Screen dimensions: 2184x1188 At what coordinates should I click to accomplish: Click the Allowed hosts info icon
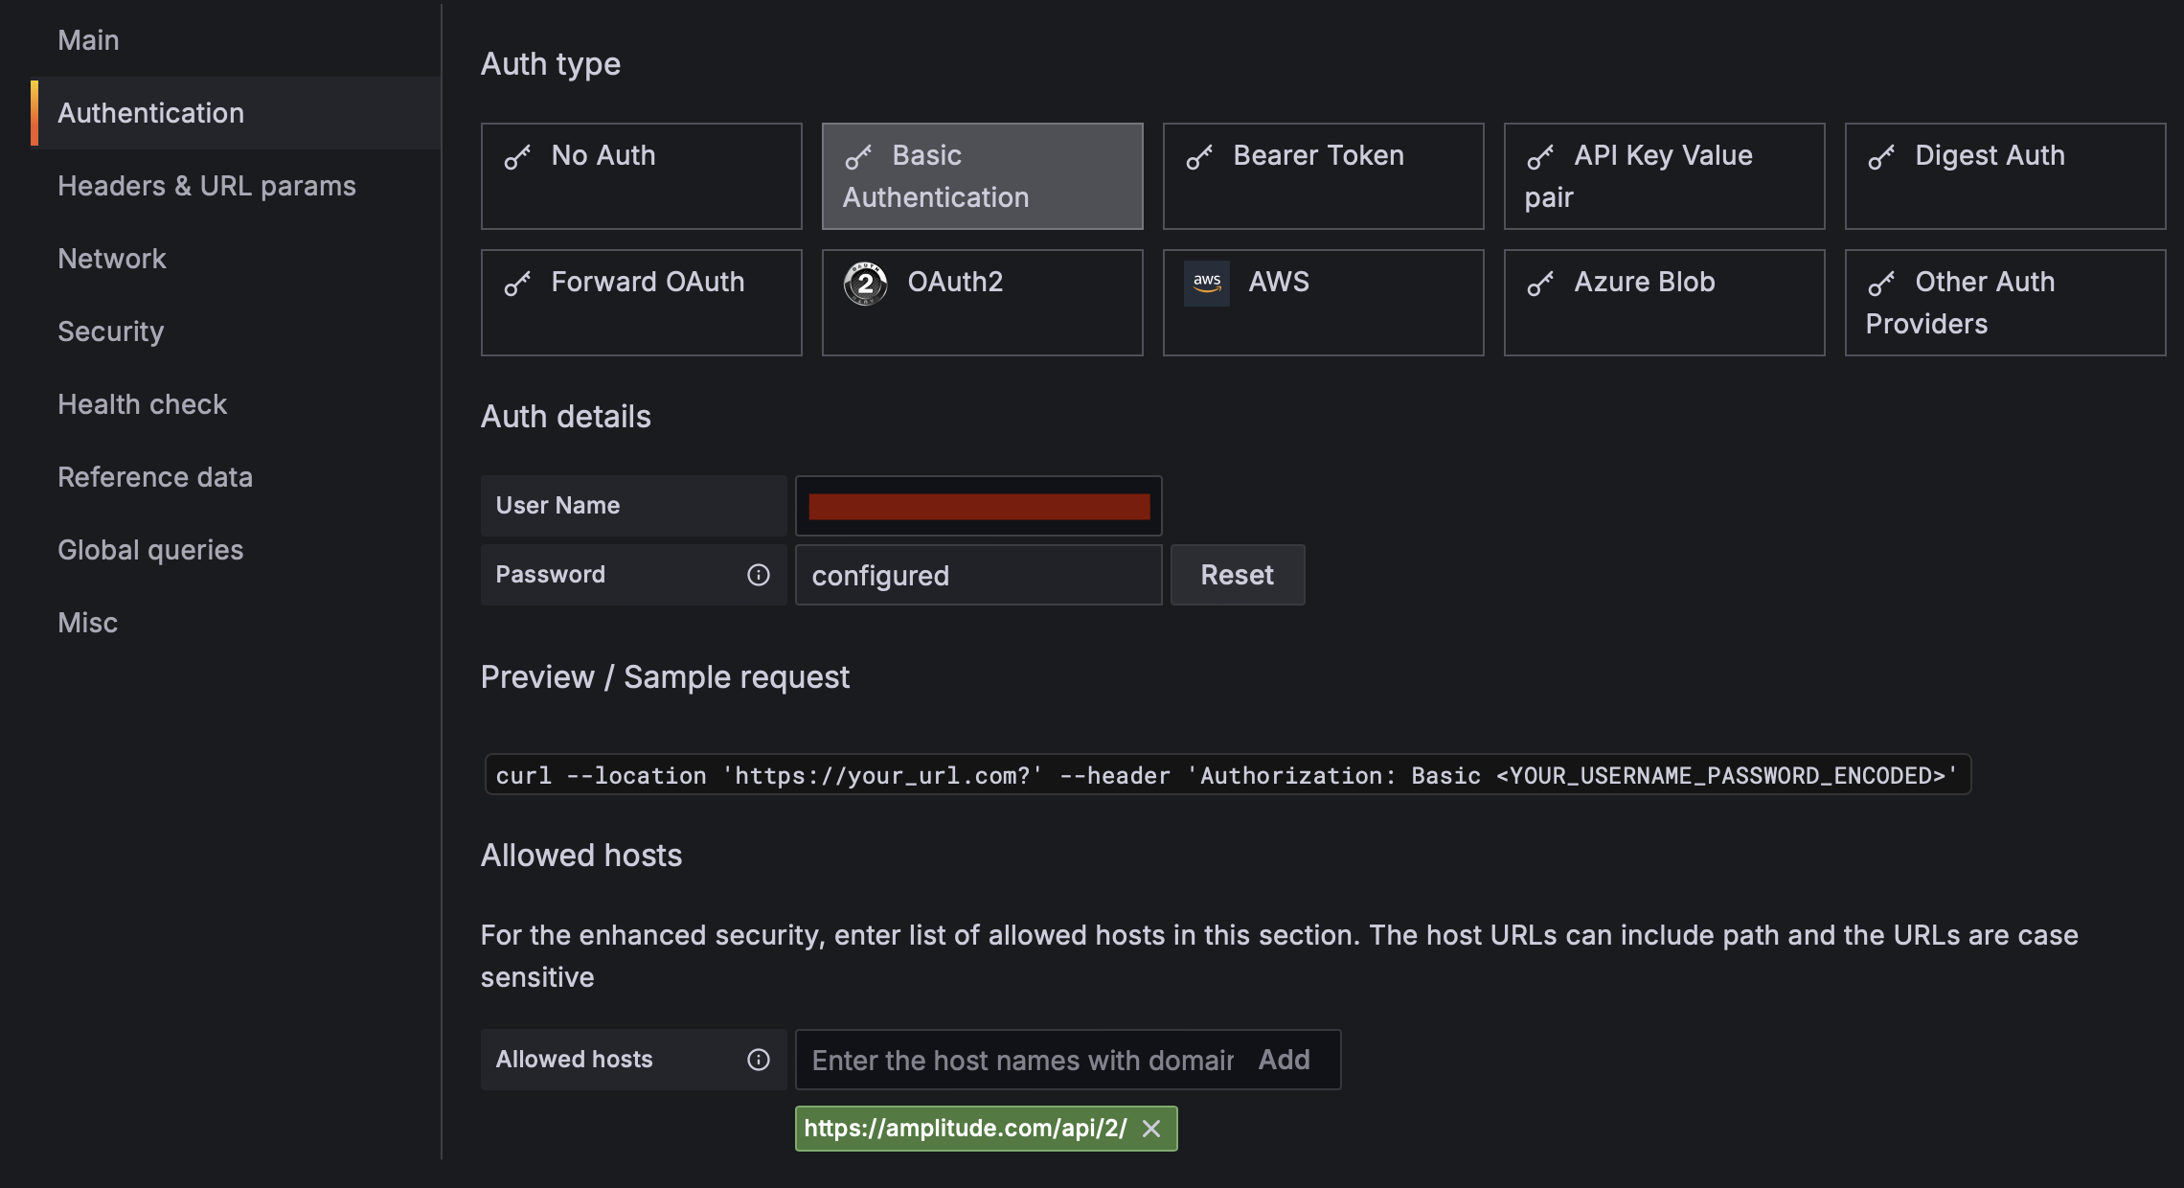(x=758, y=1060)
